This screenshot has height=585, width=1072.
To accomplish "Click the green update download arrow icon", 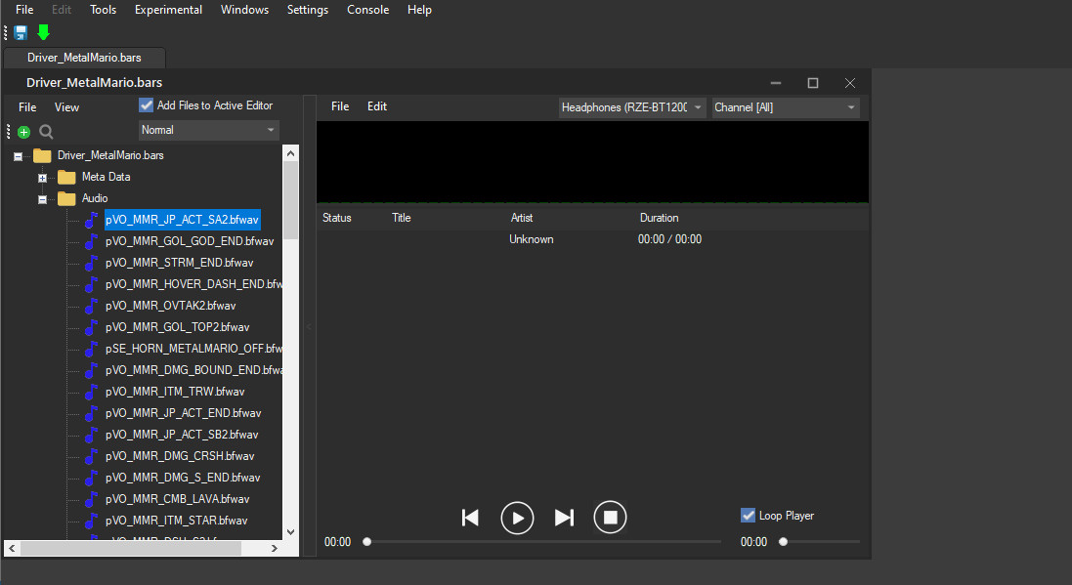I will (x=43, y=32).
